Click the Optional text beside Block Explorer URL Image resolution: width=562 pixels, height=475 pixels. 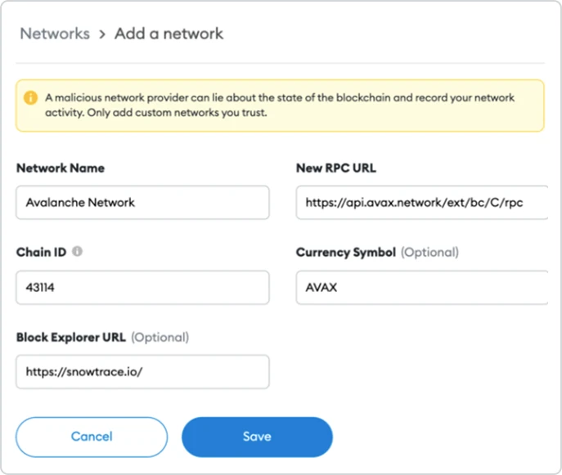coord(160,337)
